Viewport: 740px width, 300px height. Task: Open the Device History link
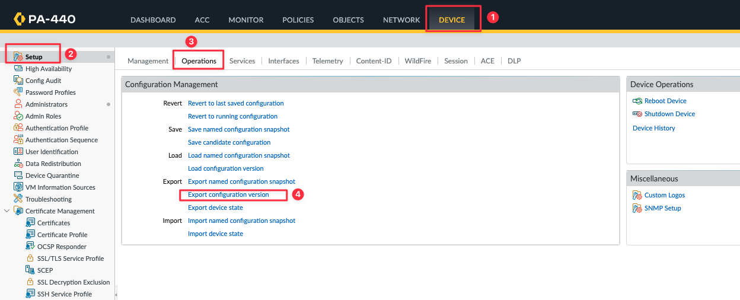tap(654, 128)
